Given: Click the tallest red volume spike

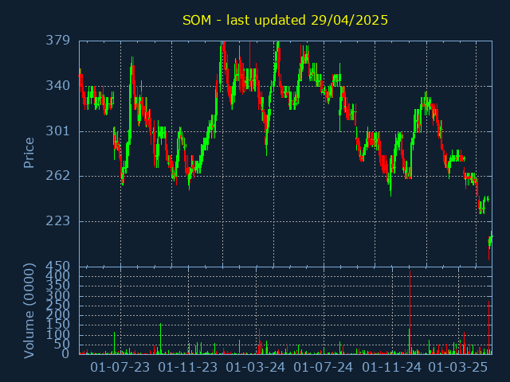Looking at the screenshot, I should 410,312.
